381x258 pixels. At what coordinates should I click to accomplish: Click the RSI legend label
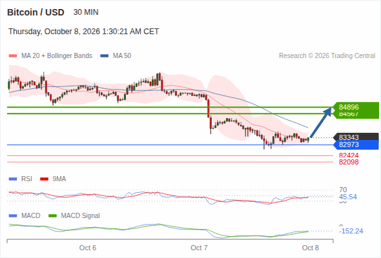pos(26,179)
